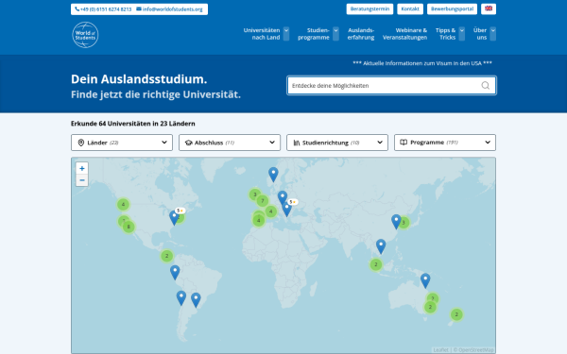Select the map pin with 5-star badge in eastern Europe
This screenshot has width=567, height=354.
pyautogui.click(x=287, y=210)
